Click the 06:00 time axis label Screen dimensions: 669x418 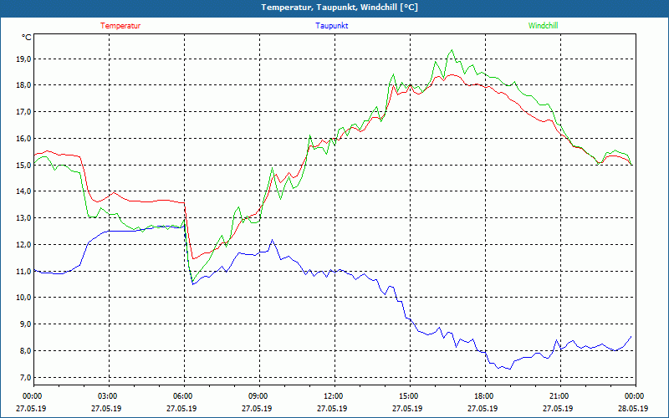[x=182, y=396]
